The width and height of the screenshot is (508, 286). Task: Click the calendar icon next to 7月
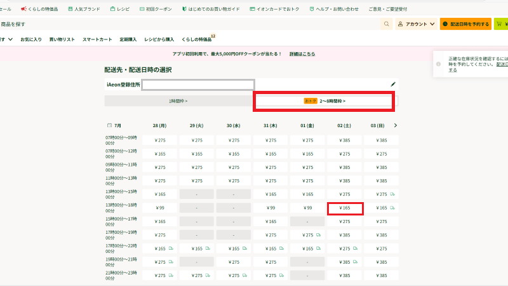click(x=109, y=125)
